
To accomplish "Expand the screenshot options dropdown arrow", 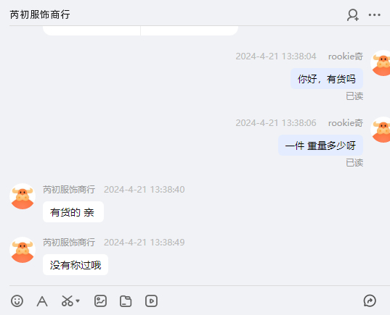I will (78, 301).
